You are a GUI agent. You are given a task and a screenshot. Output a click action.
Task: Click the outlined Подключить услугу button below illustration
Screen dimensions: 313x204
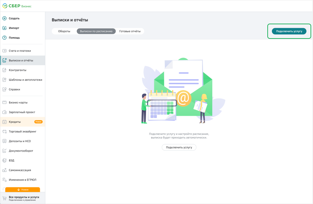[x=179, y=147]
